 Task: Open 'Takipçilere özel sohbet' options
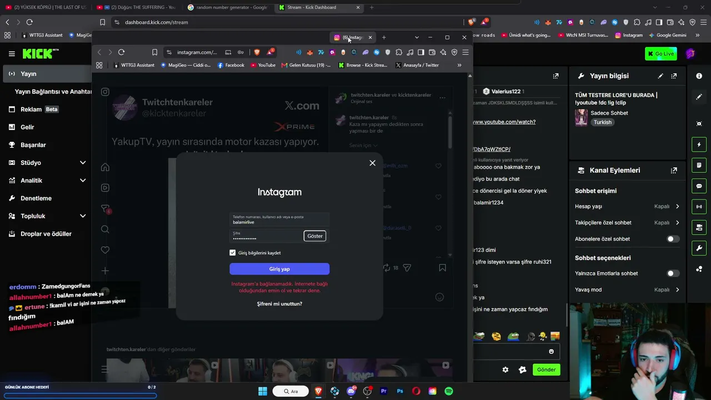[x=627, y=223]
